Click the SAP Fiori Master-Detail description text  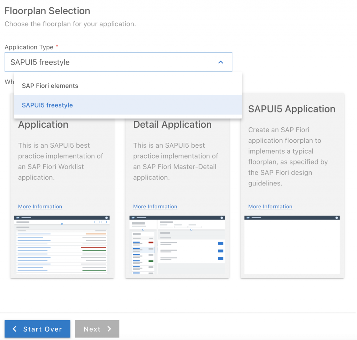point(176,161)
